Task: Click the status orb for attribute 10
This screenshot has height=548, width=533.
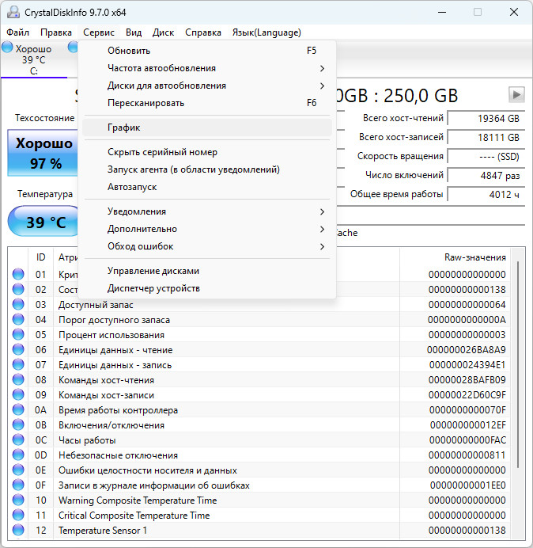Action: pos(18,500)
